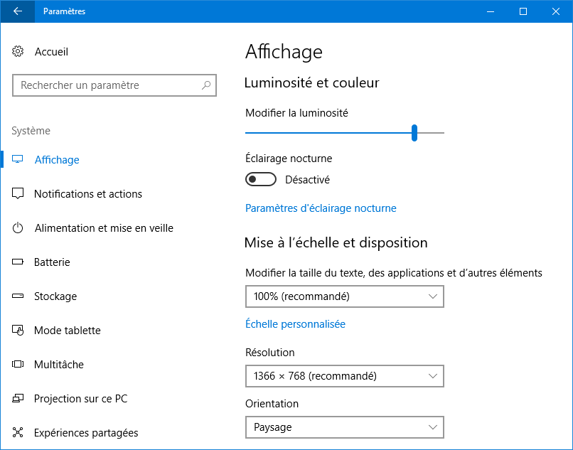Expand the 1366 × 768 resolution dropdown
This screenshot has width=573, height=450.
345,376
